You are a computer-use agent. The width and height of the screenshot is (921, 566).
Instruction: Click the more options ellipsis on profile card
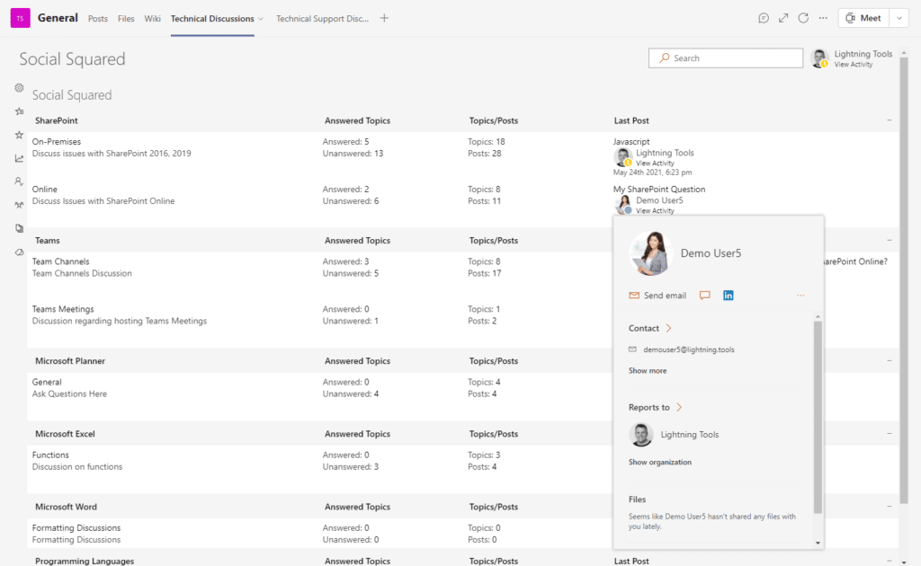pos(800,296)
